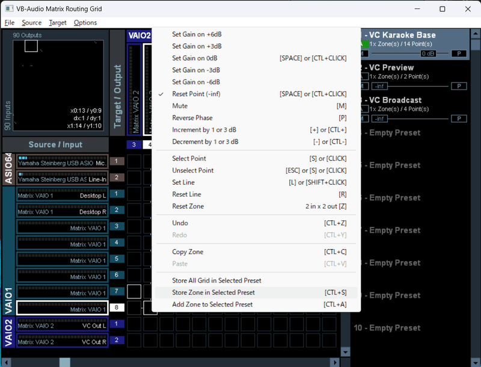
Task: Click Unselect Point menu entry
Action: pos(256,170)
